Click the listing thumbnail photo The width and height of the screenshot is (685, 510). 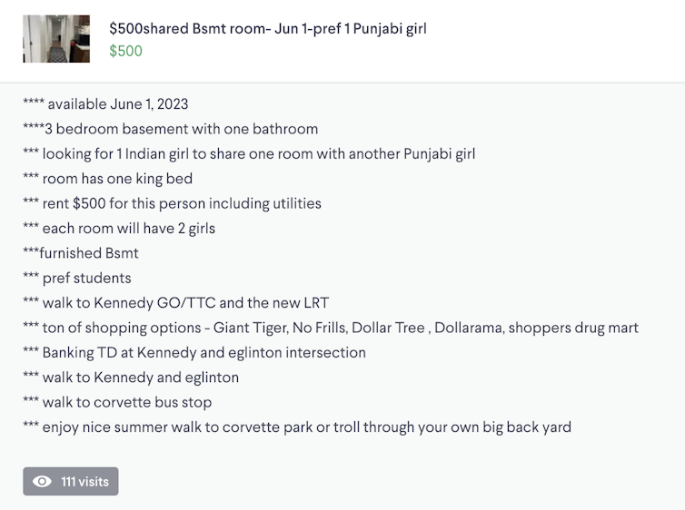click(x=56, y=39)
